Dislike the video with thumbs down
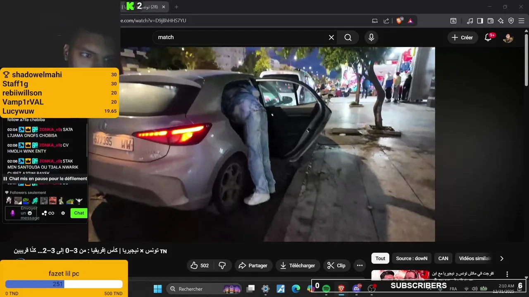The image size is (529, 297). coord(222,266)
